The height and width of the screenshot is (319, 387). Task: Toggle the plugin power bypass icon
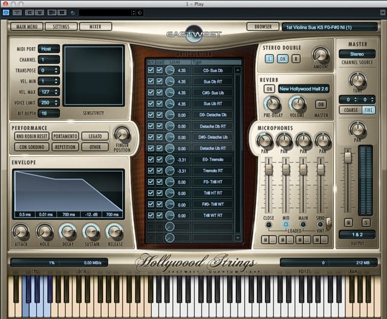6,12
